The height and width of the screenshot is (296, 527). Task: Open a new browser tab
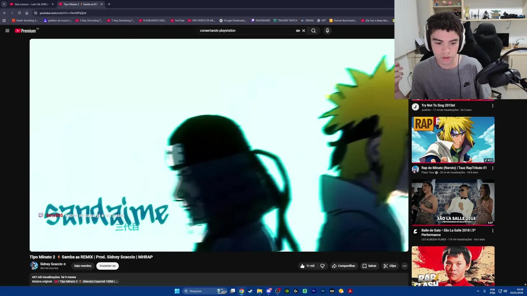click(109, 4)
